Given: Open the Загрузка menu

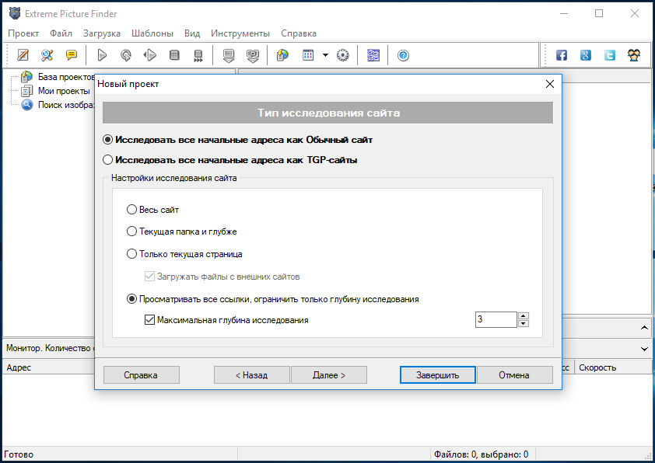Looking at the screenshot, I should pos(101,33).
